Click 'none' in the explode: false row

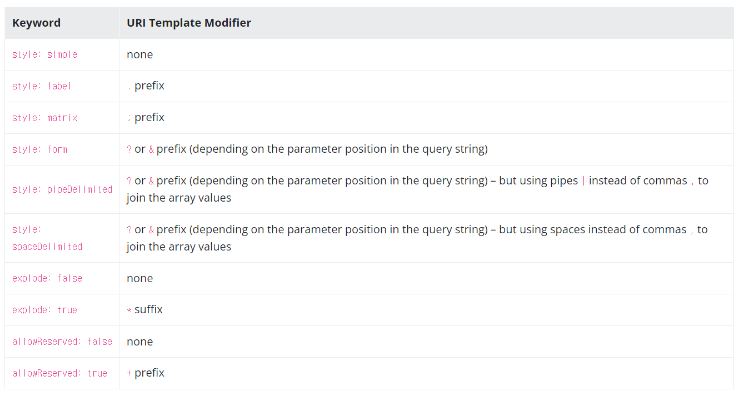click(x=139, y=278)
